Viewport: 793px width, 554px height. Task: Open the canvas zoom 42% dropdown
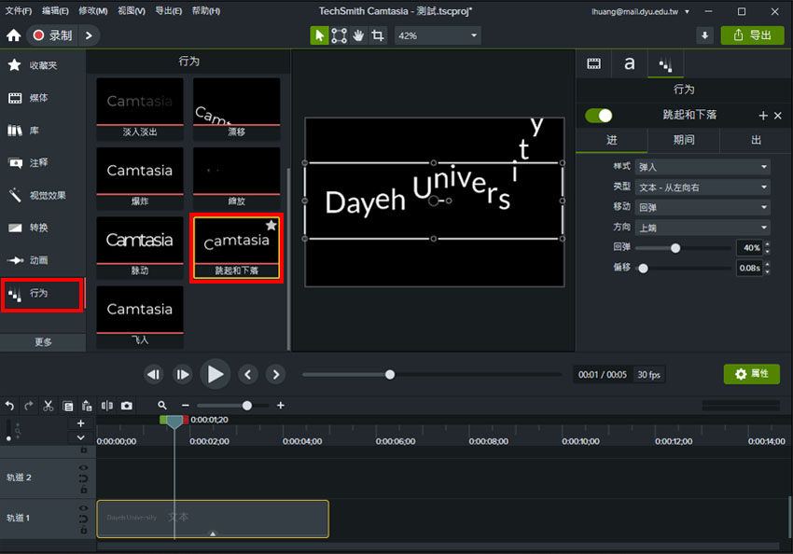tap(437, 35)
